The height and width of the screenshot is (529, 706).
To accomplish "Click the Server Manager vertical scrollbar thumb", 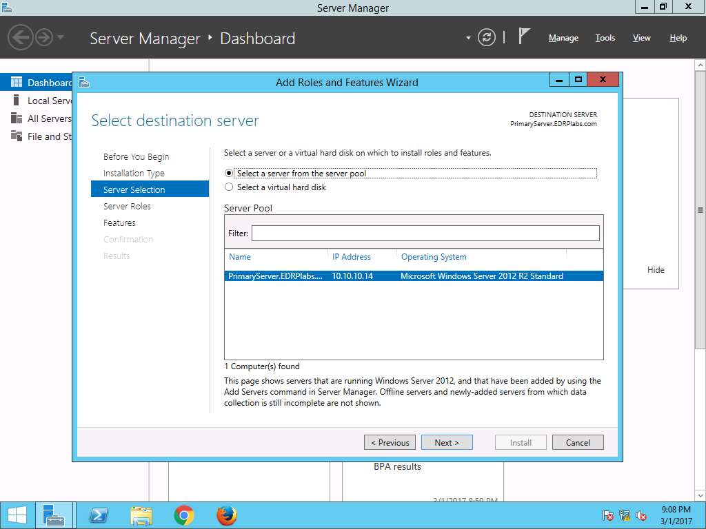I will coord(700,209).
